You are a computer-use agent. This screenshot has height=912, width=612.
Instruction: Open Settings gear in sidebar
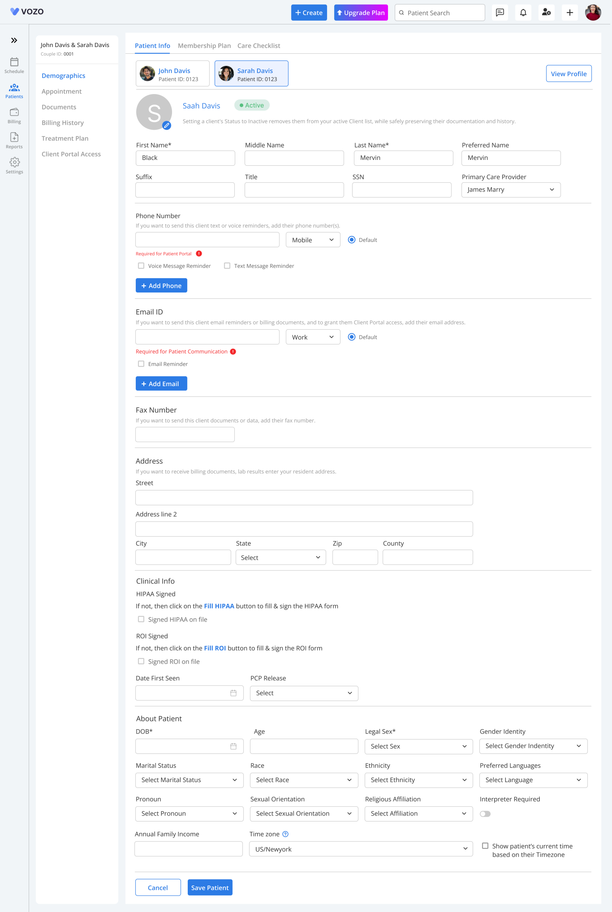[14, 166]
